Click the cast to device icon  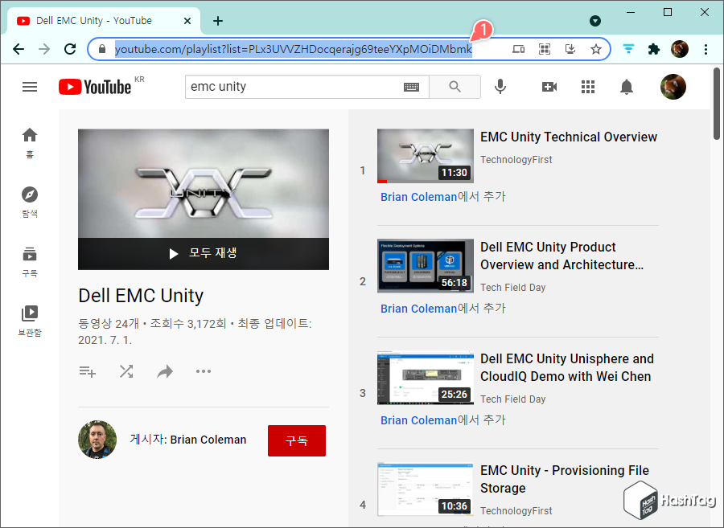519,49
